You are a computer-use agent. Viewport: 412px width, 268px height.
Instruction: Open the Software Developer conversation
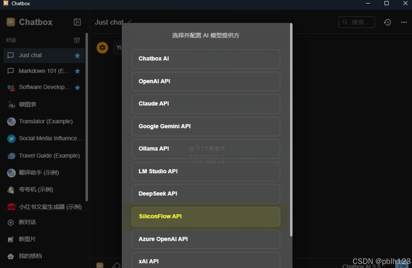[44, 88]
